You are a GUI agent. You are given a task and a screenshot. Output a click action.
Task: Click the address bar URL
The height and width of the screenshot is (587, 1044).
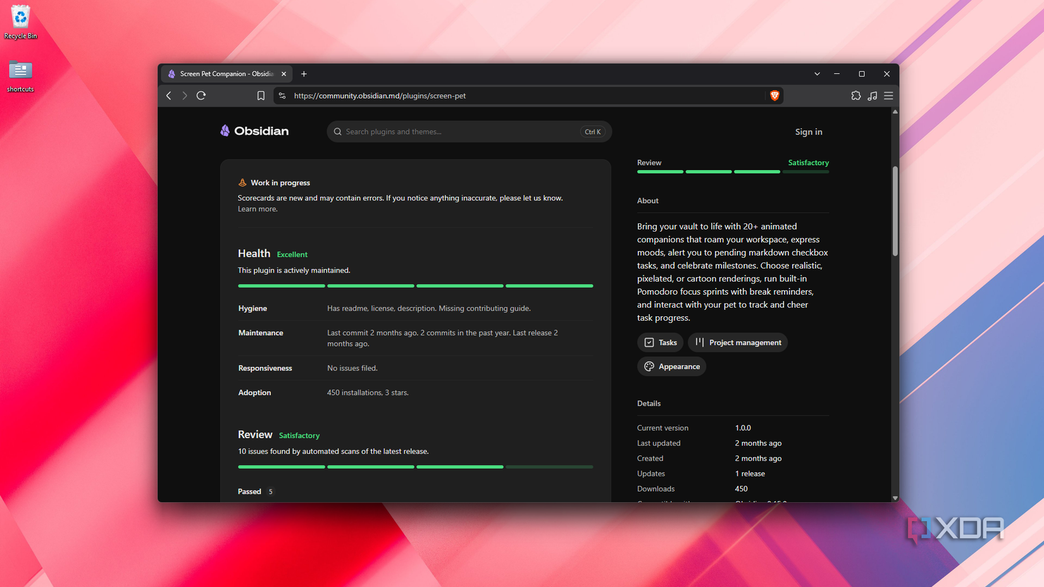(x=380, y=96)
